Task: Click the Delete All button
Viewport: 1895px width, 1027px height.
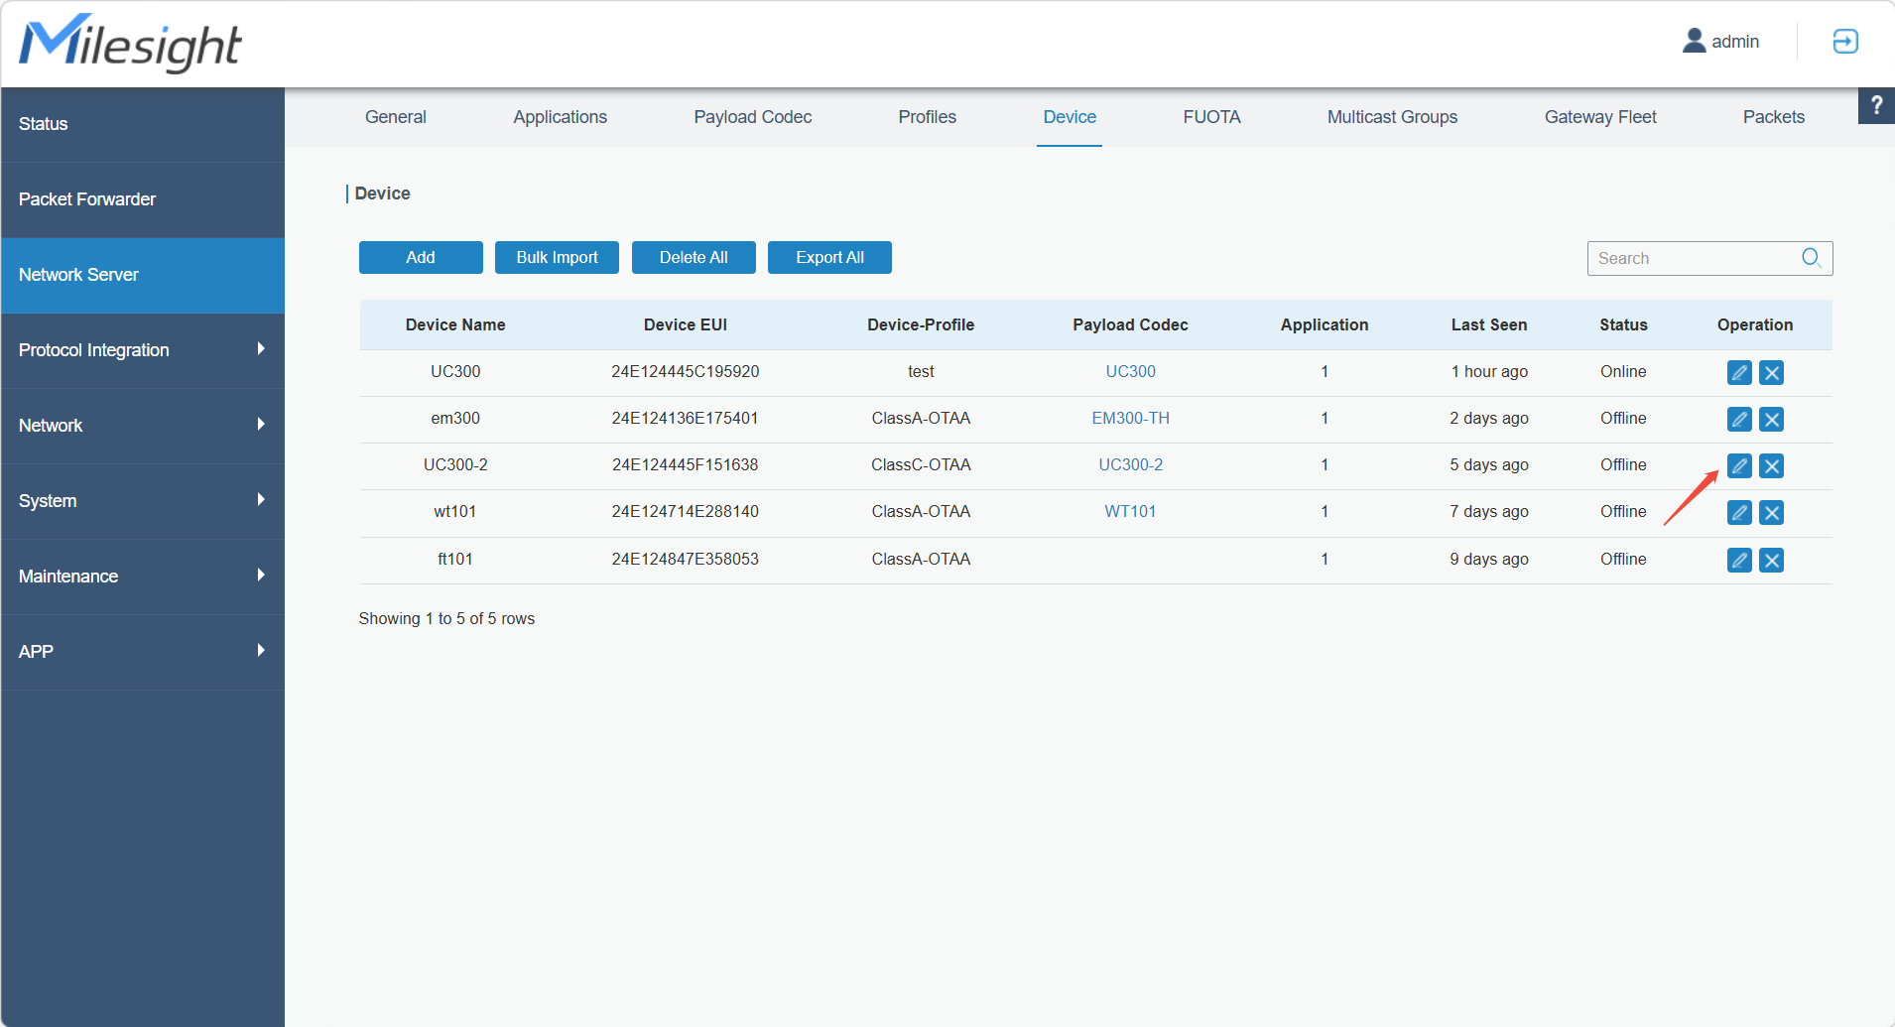Action: point(694,257)
